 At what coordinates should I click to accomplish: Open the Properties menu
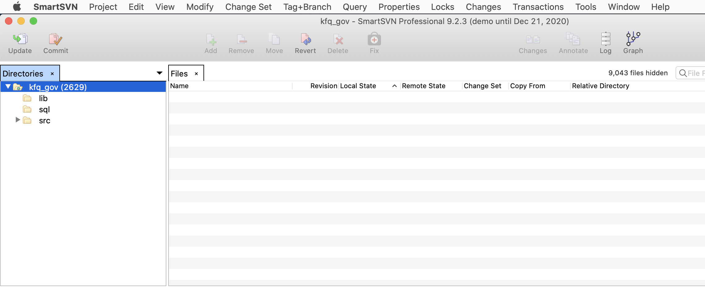click(x=399, y=7)
